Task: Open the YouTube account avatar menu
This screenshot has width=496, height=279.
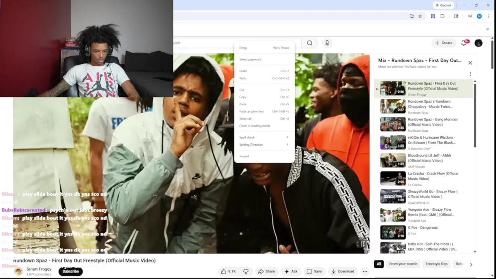Action: pos(479,43)
